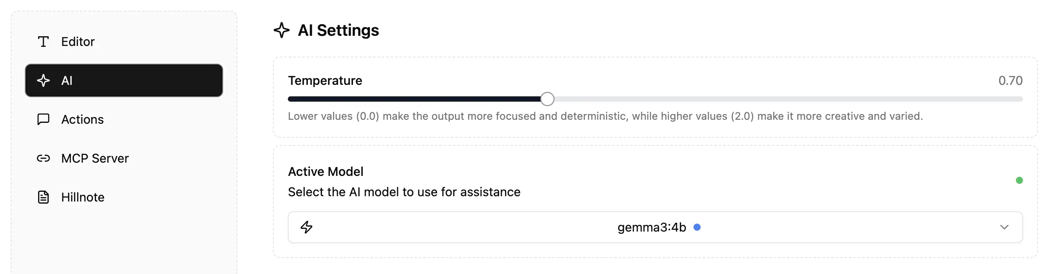Click the Actions speech bubble icon
The height and width of the screenshot is (274, 1054).
tap(43, 119)
